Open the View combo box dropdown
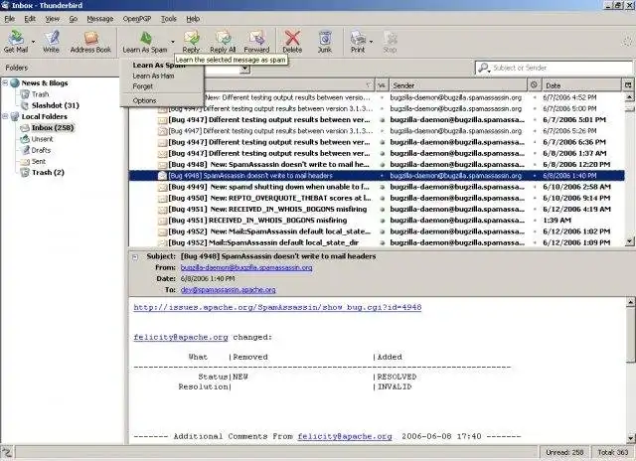Screen dimensions: 636x461 pos(244,70)
